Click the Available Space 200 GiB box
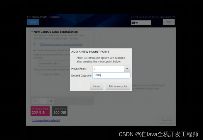Viewport: 203px width, 140px height. (40, 111)
